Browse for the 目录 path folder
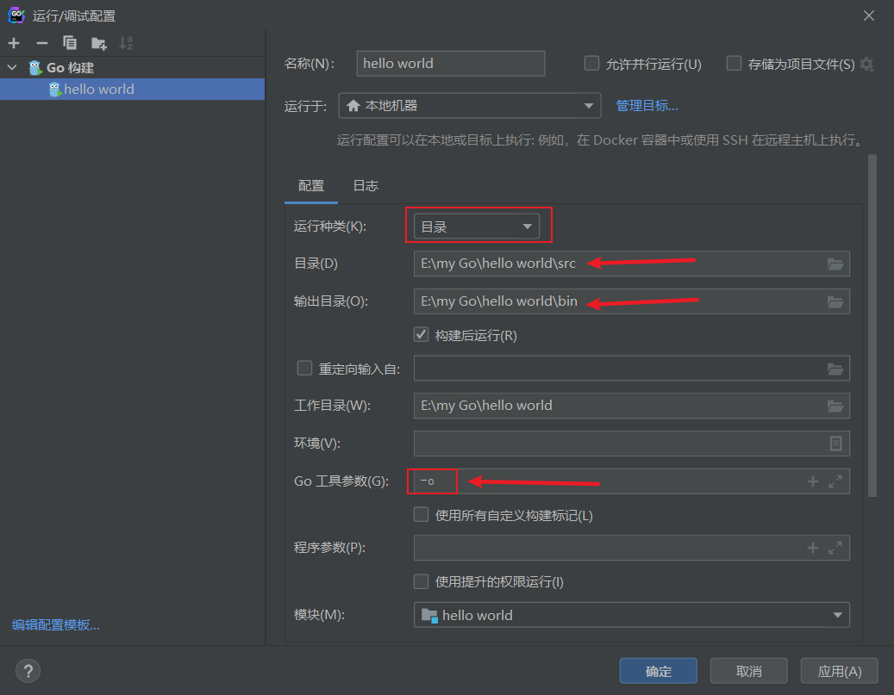Viewport: 894px width, 695px height. (x=834, y=264)
